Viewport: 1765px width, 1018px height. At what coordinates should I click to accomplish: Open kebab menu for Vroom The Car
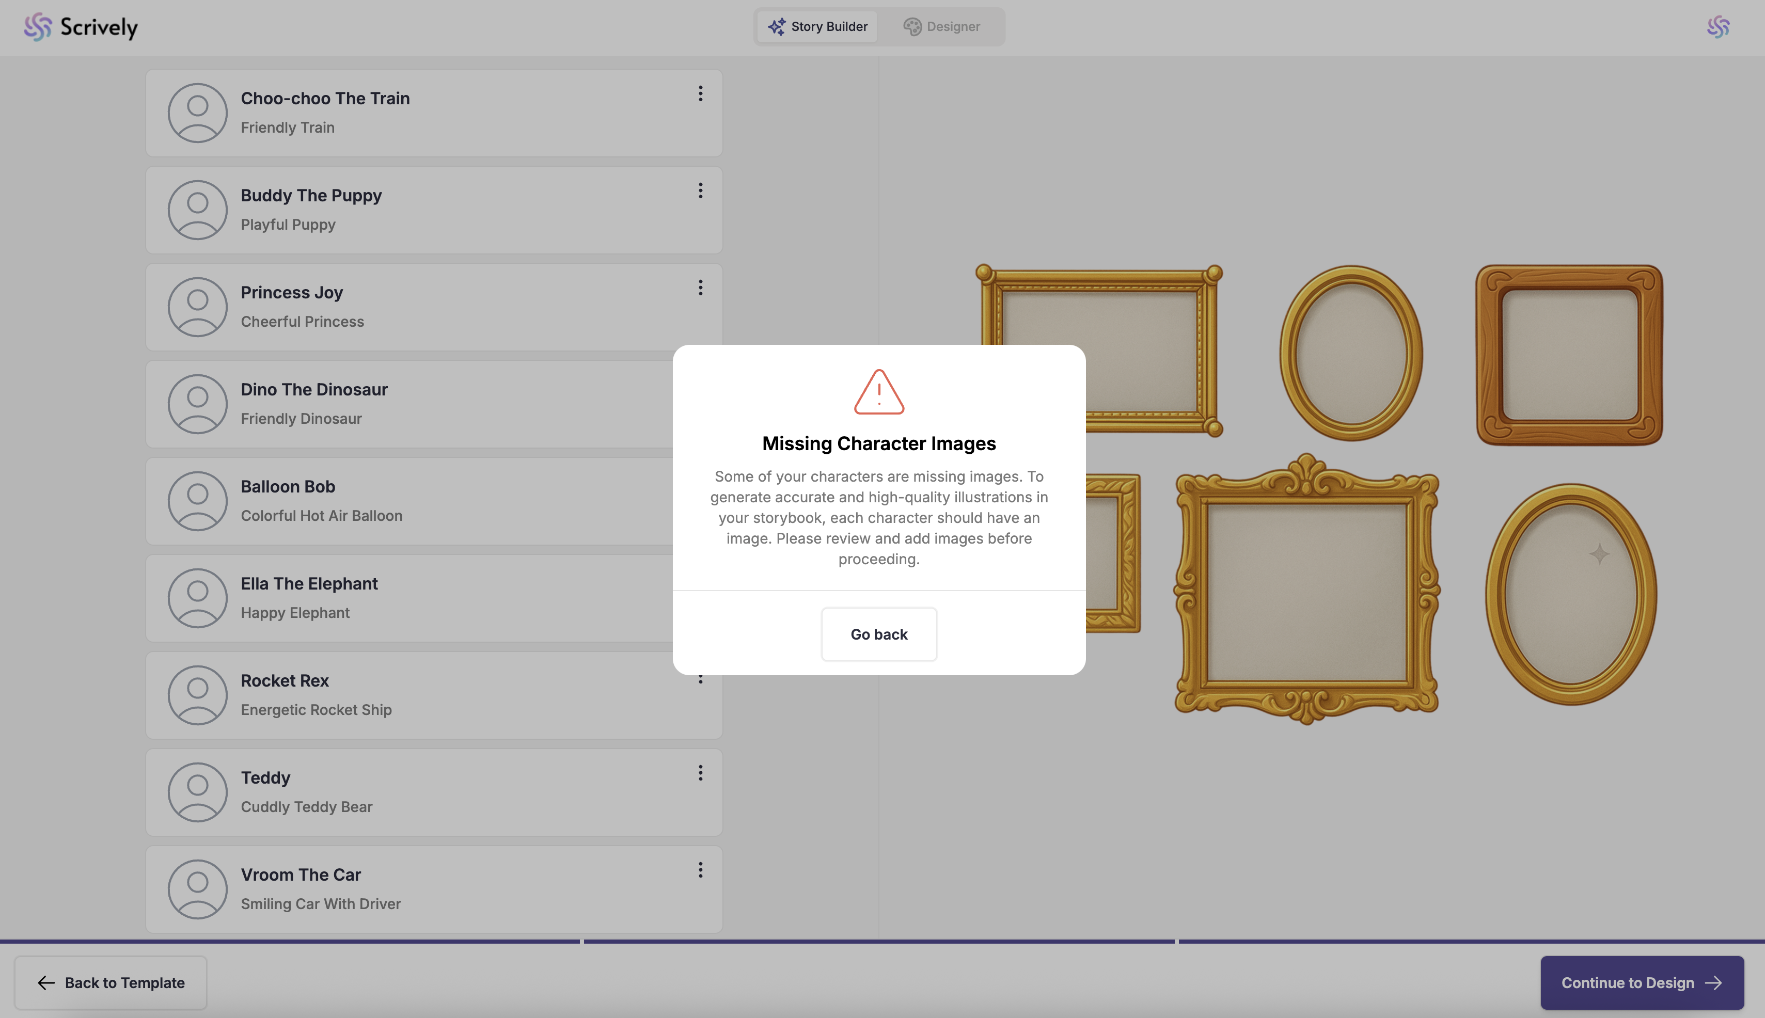coord(700,870)
